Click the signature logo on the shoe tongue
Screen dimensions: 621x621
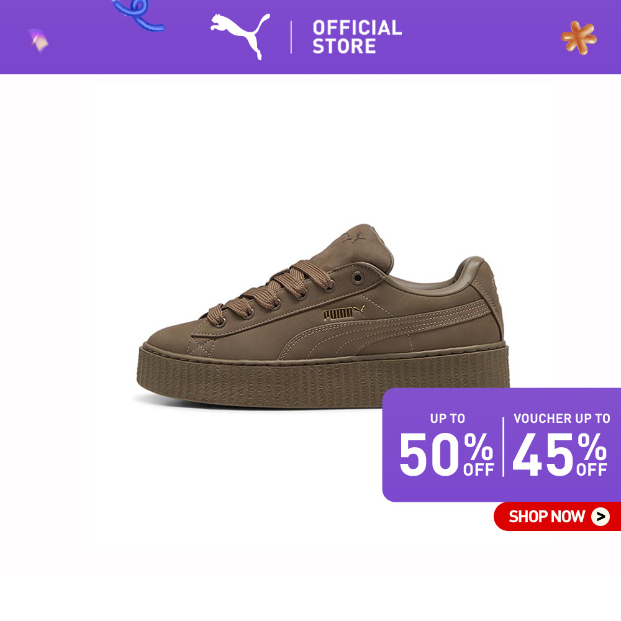tap(353, 238)
